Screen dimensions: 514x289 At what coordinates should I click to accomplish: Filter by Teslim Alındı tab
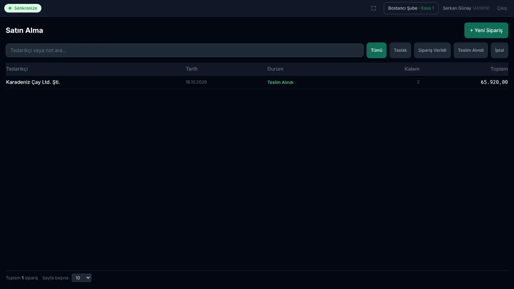pos(471,50)
